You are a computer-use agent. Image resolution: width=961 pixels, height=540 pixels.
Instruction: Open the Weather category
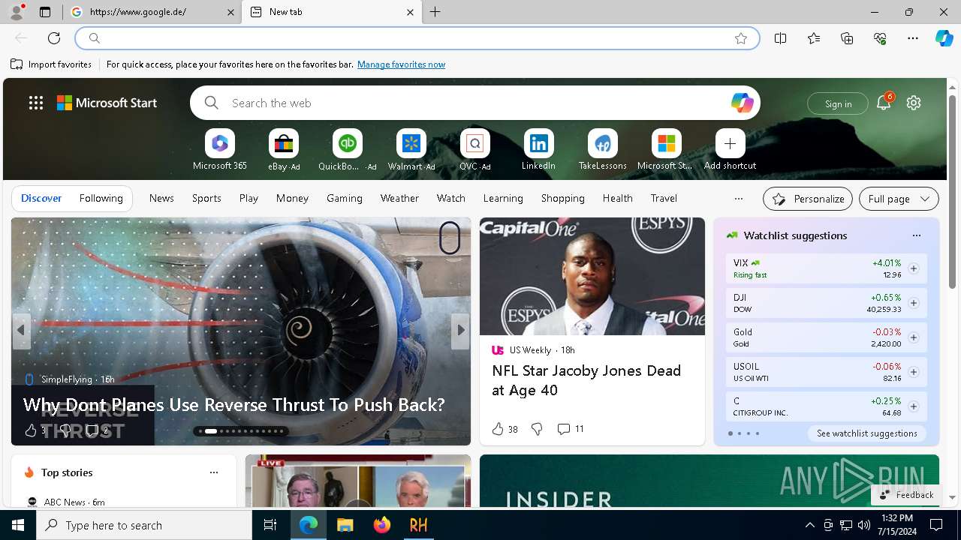(399, 198)
